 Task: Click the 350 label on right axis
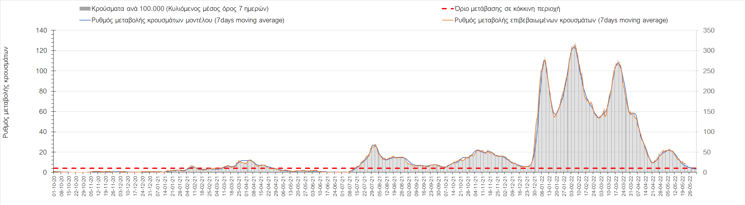708,31
